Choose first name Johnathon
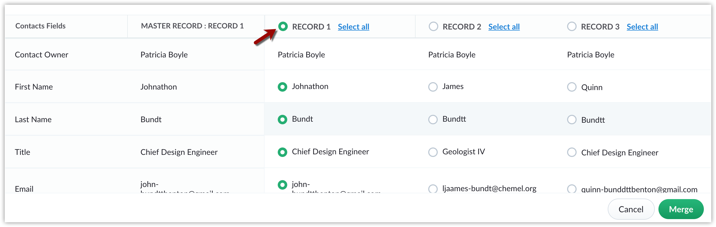Screen dimensions: 716x227 (282, 87)
